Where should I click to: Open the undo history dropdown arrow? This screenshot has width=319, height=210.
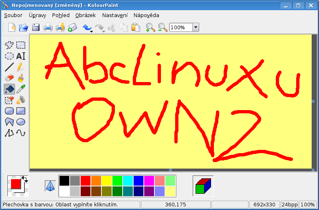point(92,31)
